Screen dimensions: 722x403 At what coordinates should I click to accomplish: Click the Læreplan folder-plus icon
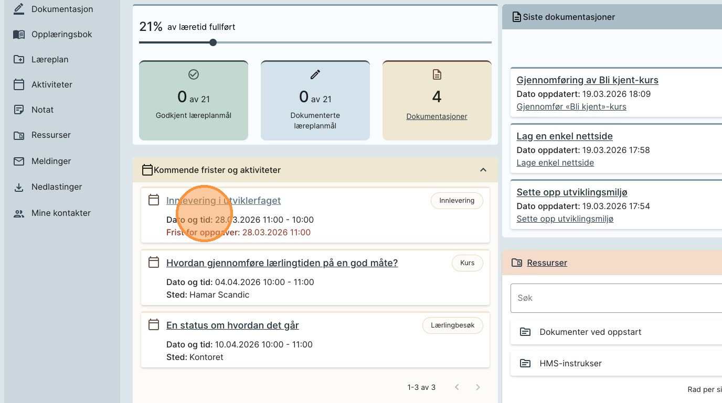[19, 59]
